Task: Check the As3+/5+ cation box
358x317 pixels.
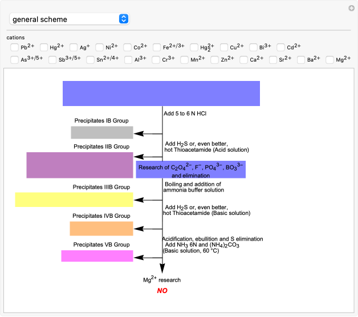Action: point(14,59)
